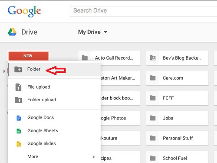Open the Personal Stuff folder
217x163 pixels.
[x=177, y=138]
